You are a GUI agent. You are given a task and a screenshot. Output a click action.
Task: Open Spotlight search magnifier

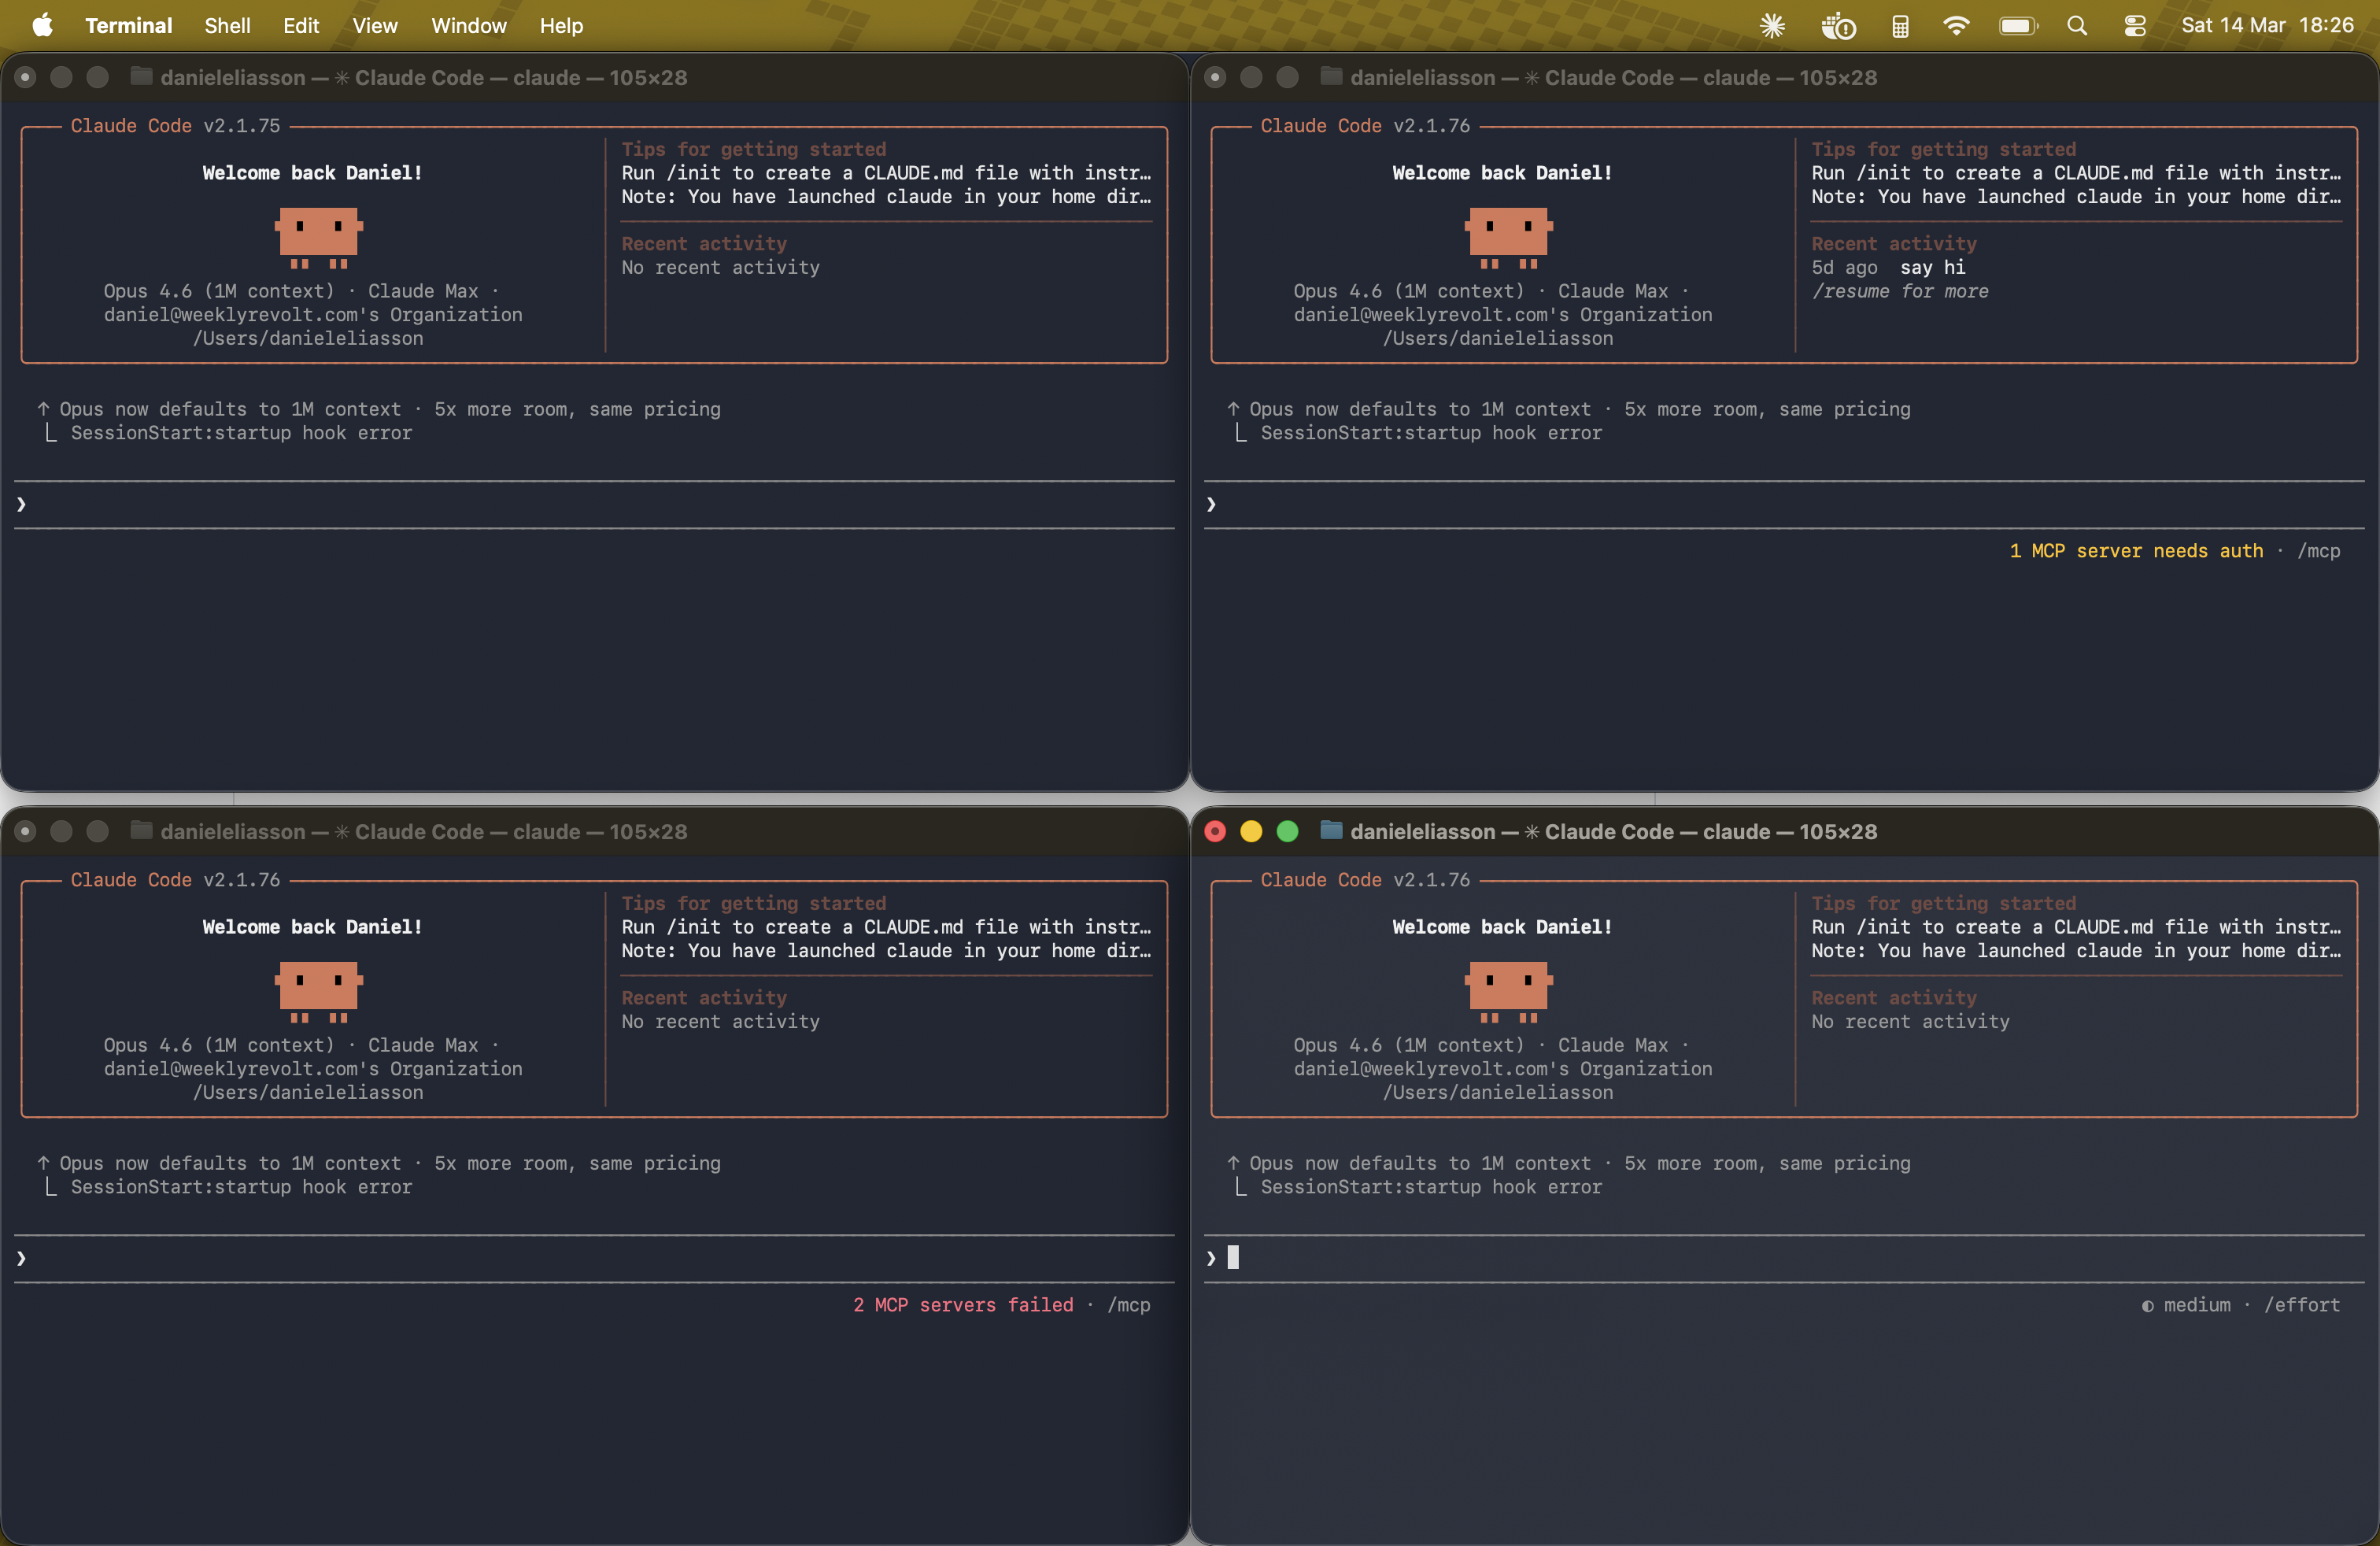[x=2077, y=25]
